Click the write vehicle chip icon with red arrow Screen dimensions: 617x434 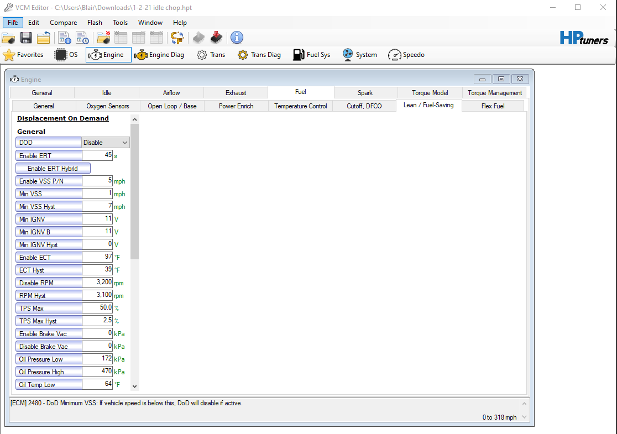(216, 38)
